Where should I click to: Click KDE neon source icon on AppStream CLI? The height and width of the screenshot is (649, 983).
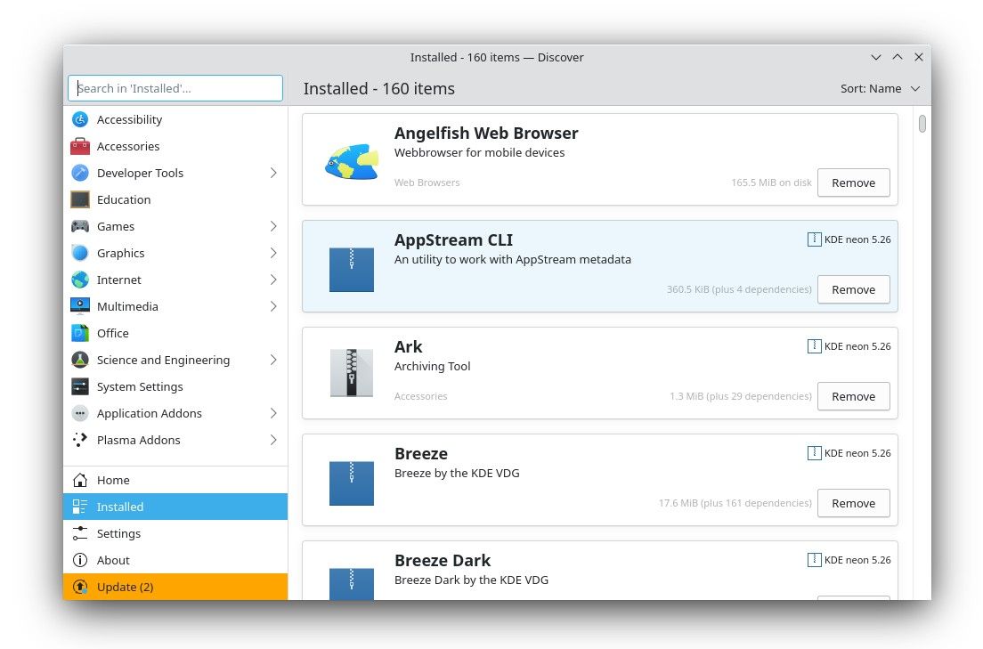point(814,239)
